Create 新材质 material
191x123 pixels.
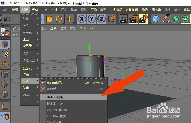tap(73, 89)
